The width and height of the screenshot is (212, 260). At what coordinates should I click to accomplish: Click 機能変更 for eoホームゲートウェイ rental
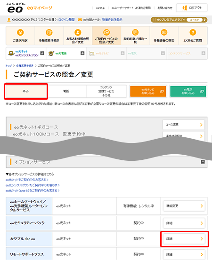coord(184,206)
